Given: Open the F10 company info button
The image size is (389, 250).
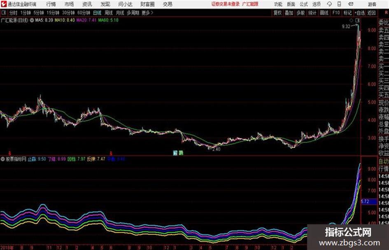Looking at the screenshot, I should (x=336, y=13).
